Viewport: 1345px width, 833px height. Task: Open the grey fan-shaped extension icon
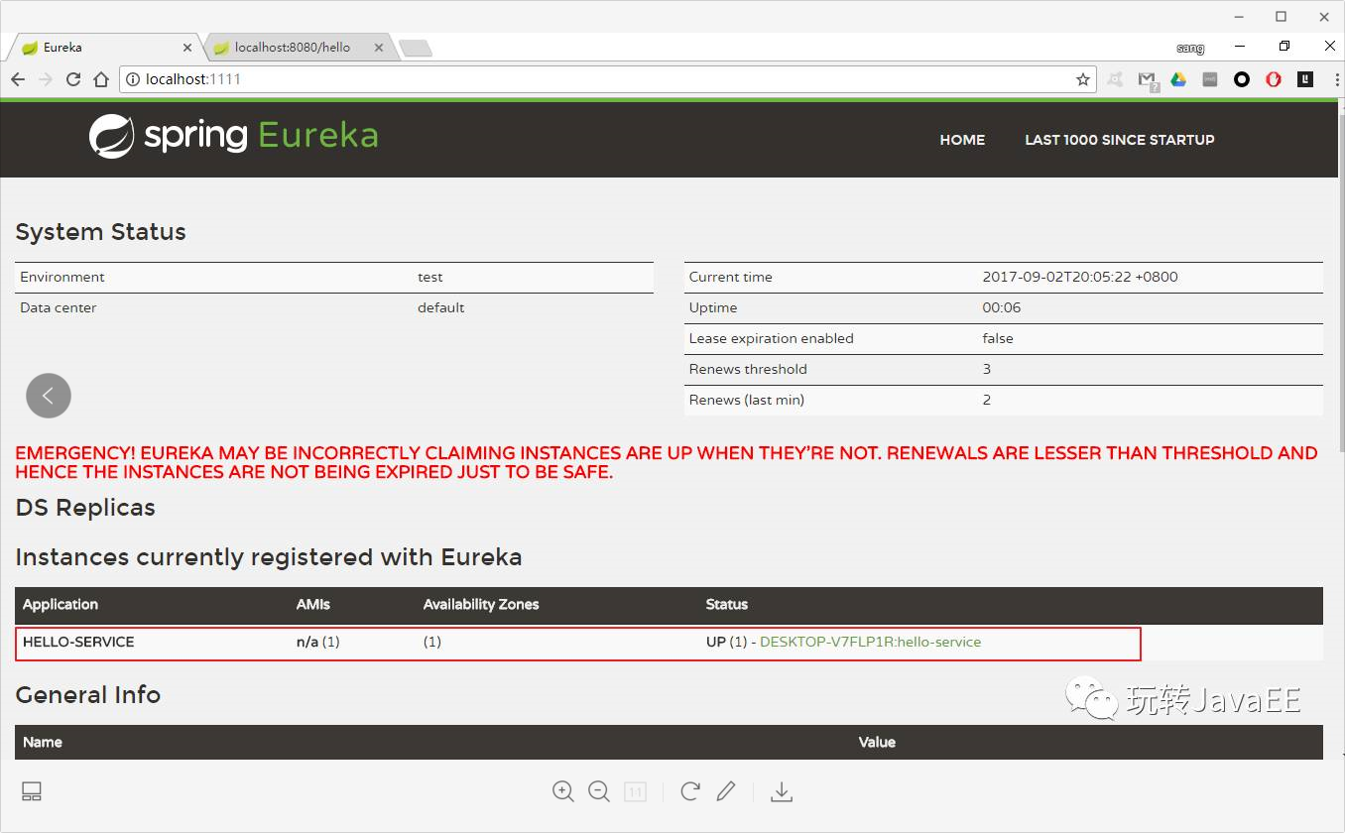1115,79
